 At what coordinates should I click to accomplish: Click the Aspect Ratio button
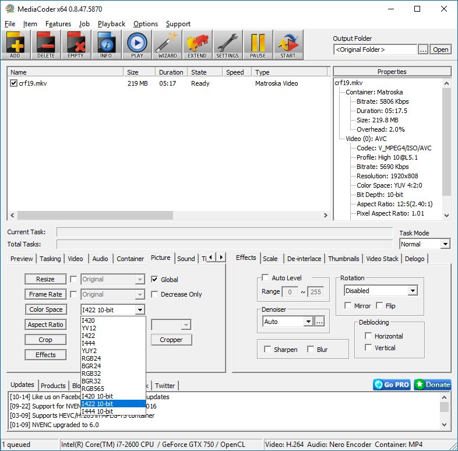click(x=45, y=325)
